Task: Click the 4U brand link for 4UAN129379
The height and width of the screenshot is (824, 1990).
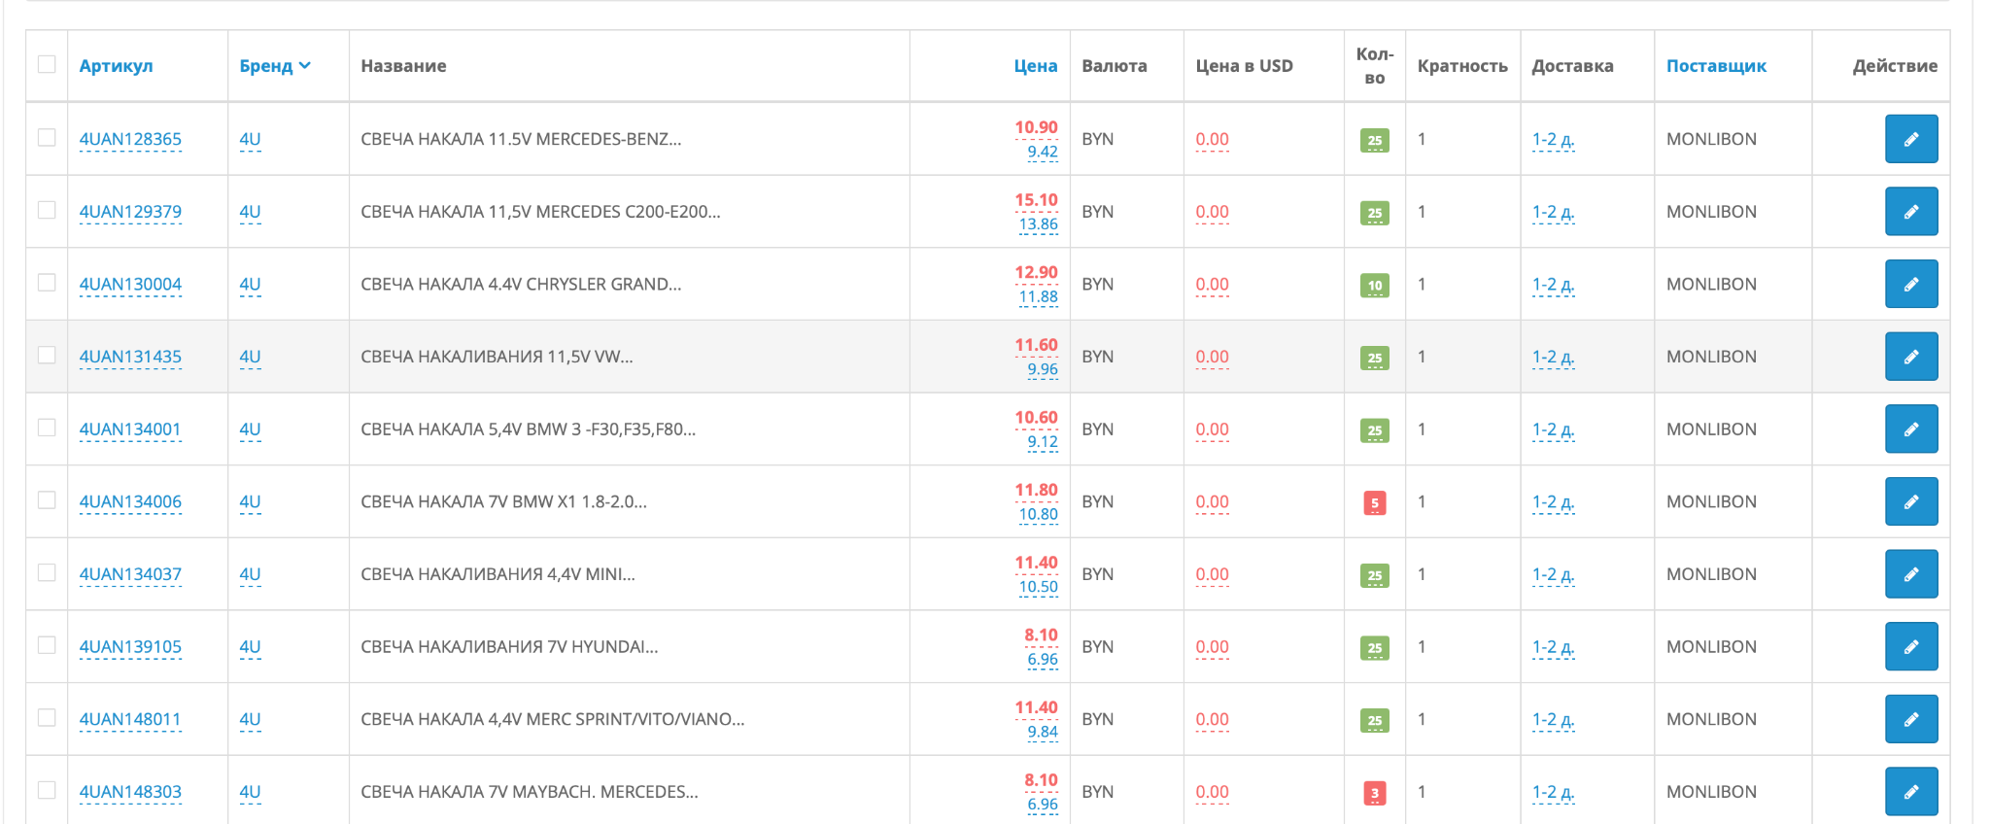Action: pyautogui.click(x=250, y=212)
